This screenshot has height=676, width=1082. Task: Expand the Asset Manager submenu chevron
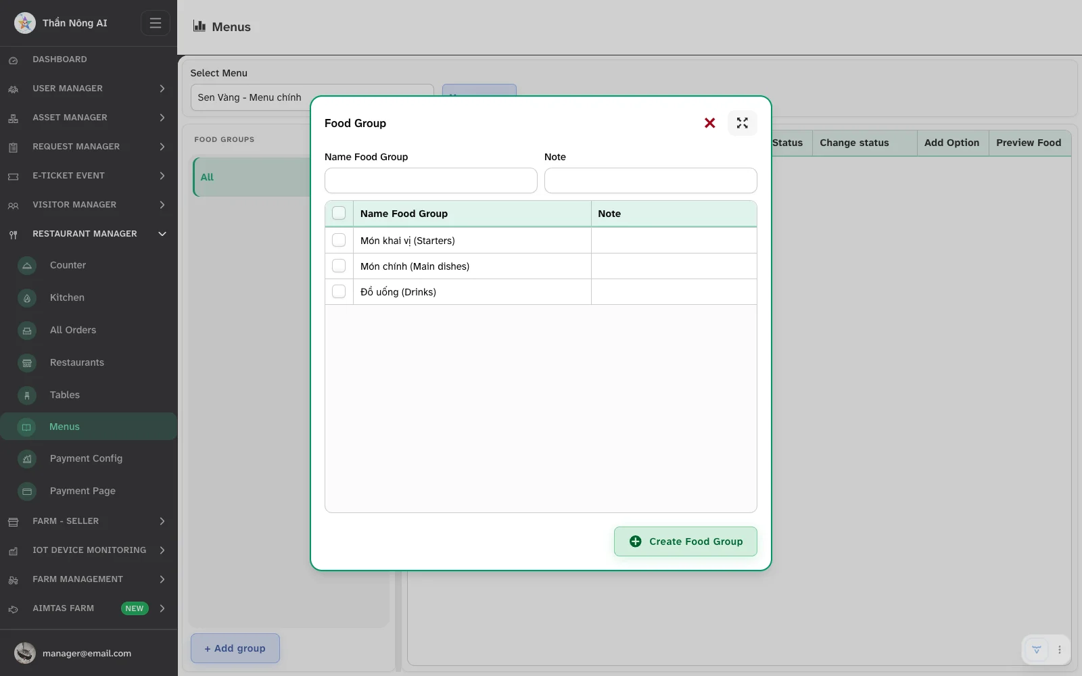(162, 118)
